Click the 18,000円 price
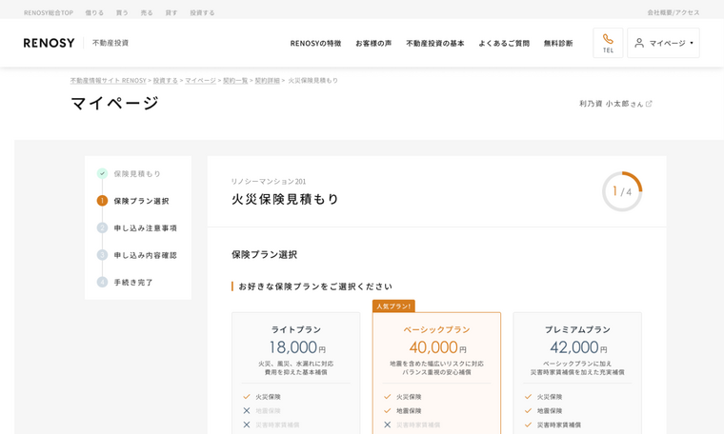724x434 pixels. (x=297, y=347)
